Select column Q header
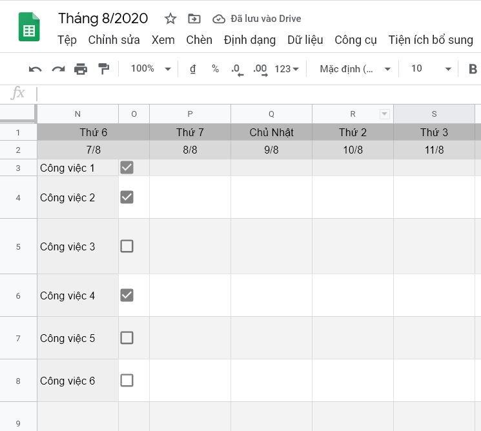This screenshot has width=481, height=431. [x=271, y=114]
